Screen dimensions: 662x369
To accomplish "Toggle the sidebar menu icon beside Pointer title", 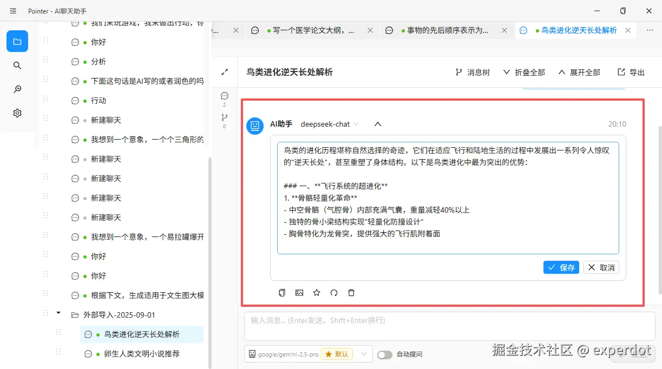I will point(13,11).
